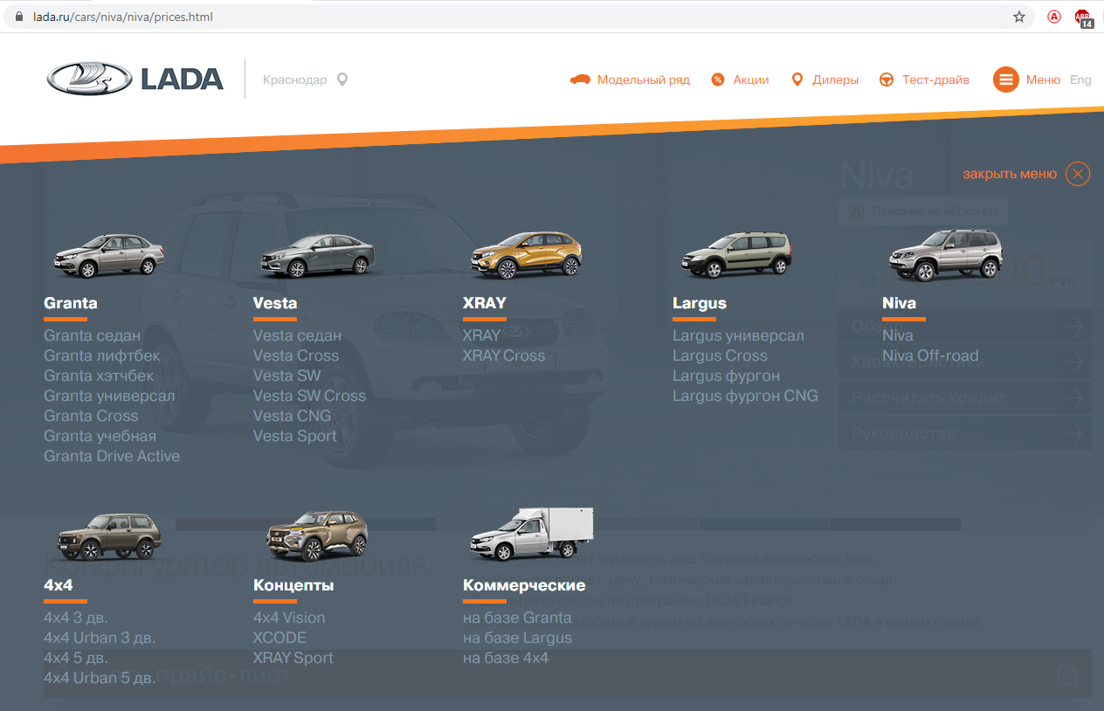Close the menu with the X circle
The width and height of the screenshot is (1104, 711).
click(1078, 174)
